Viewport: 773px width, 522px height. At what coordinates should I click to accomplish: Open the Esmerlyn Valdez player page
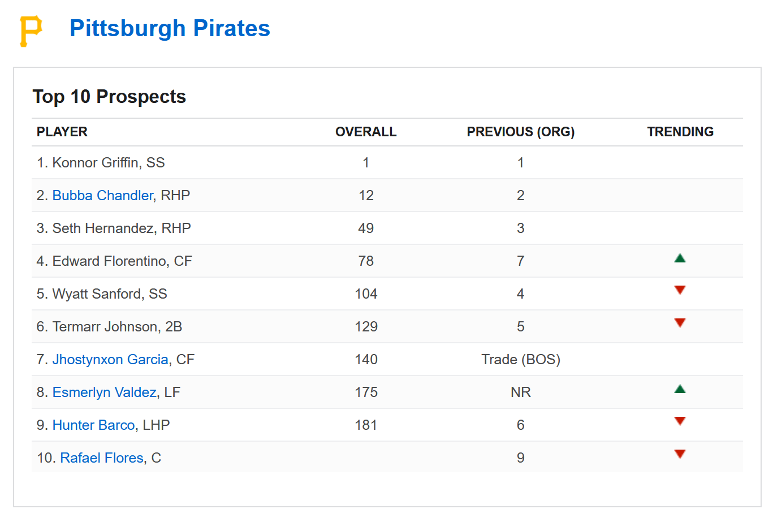pyautogui.click(x=104, y=392)
